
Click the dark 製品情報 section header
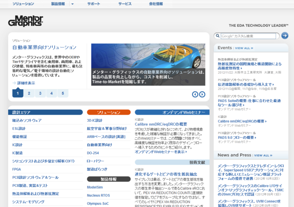pos(109,179)
